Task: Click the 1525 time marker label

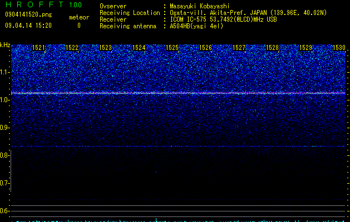Action: click(172, 48)
